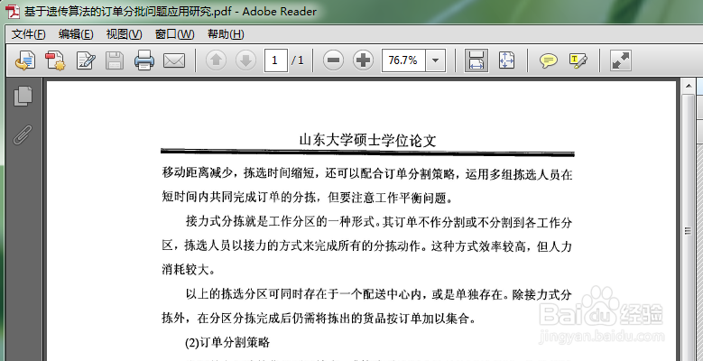Open the page thumbnails panel
Screen dimensions: 703x361
click(x=23, y=96)
